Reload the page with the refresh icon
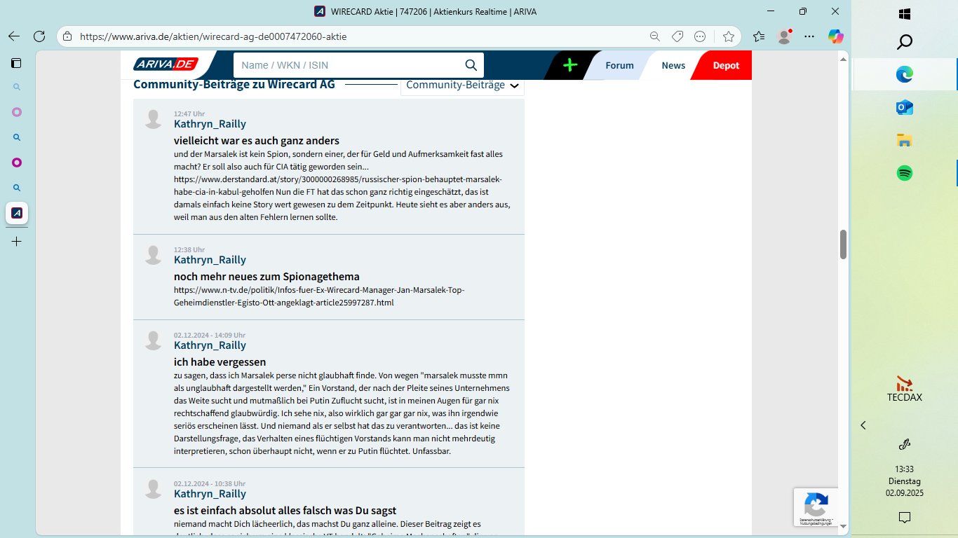958x538 pixels. (39, 36)
